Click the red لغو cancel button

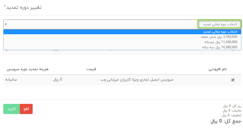26,109
